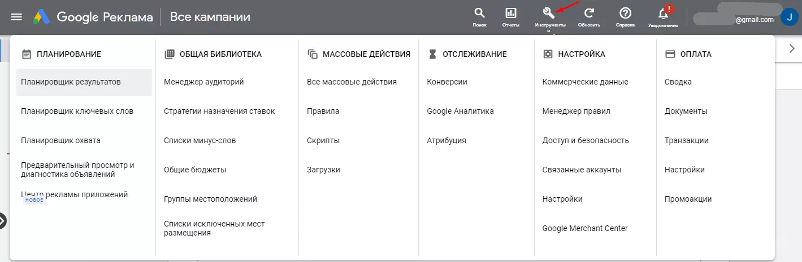Screen dimensions: 802x262
Task: Open Менеджер правил
Action: click(576, 111)
